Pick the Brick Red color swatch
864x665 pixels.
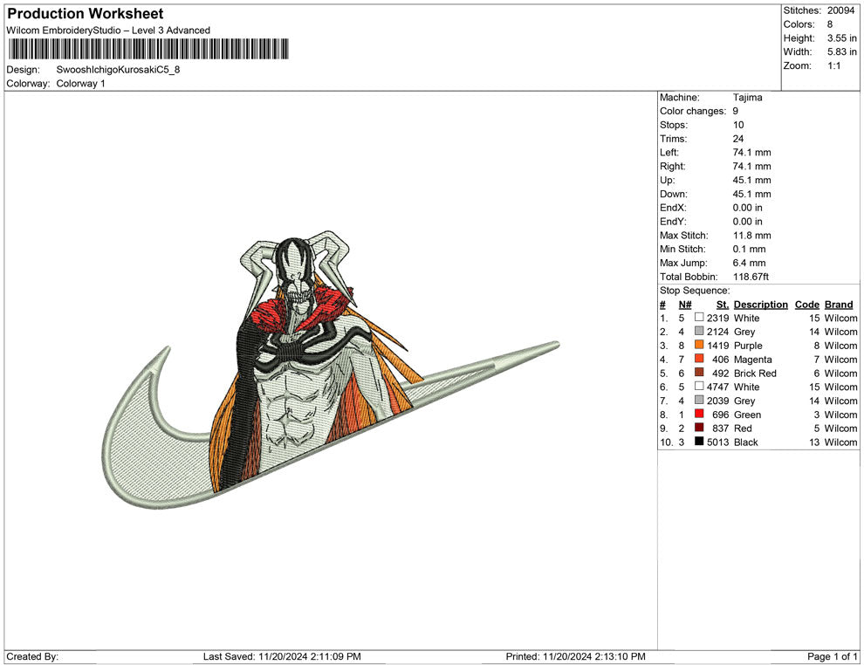tap(699, 374)
